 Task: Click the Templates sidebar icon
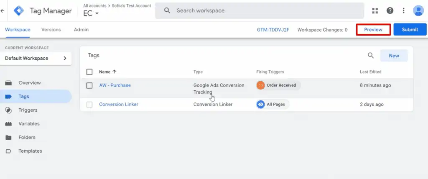tap(8, 151)
